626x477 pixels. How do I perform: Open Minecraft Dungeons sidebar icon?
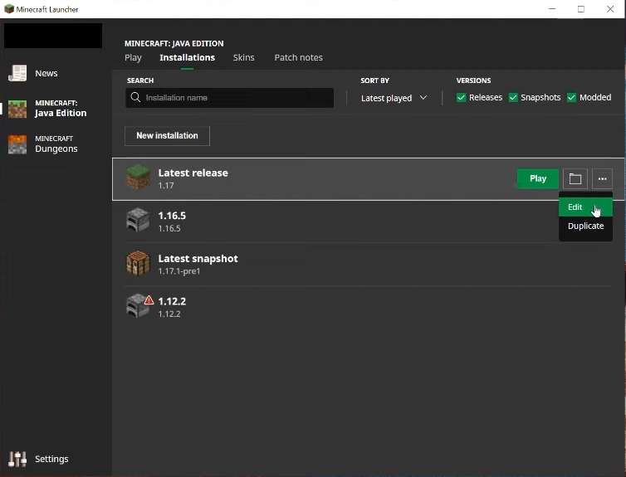(17, 144)
